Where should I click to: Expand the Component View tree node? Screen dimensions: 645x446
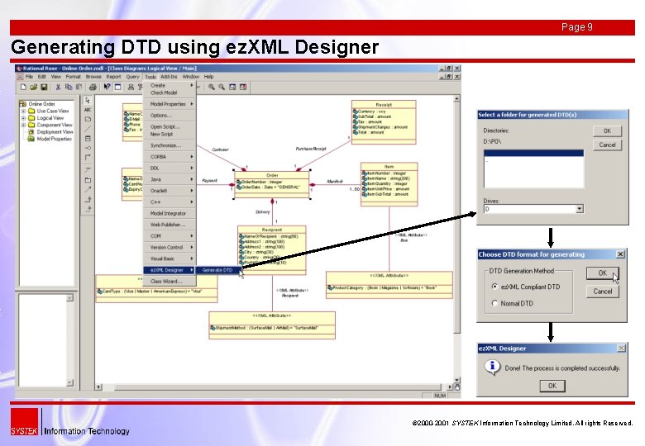[23, 125]
